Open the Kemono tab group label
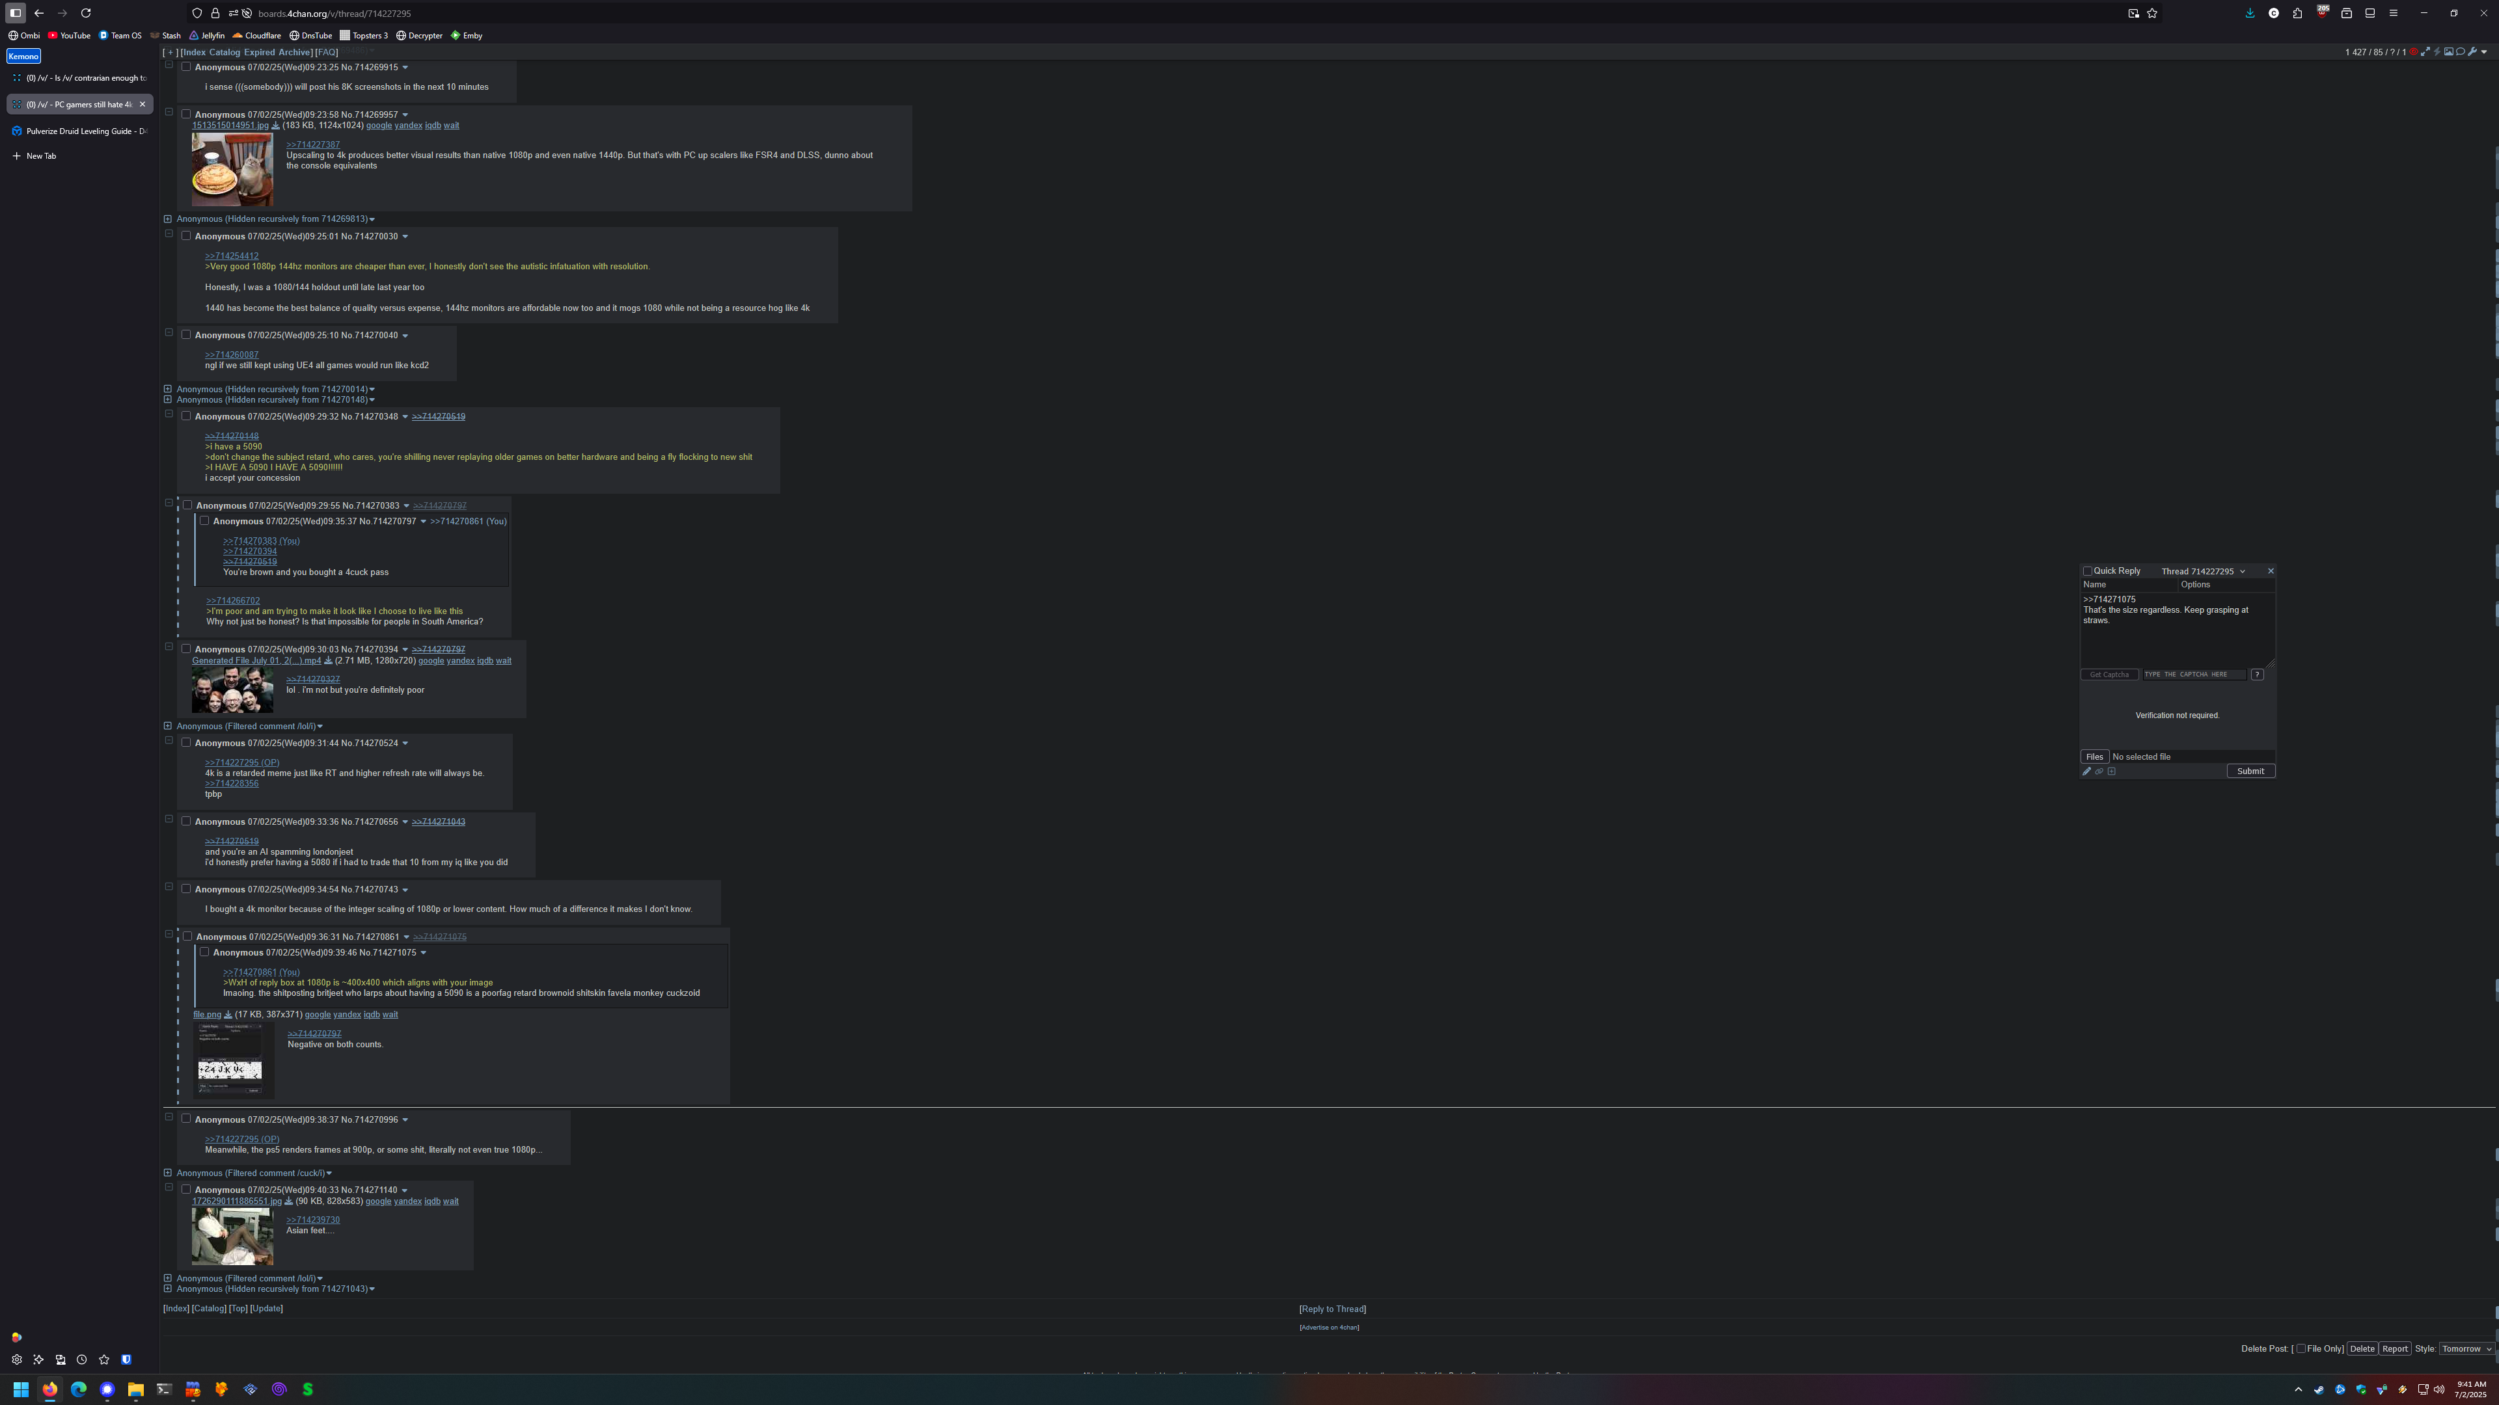Viewport: 2499px width, 1405px height. coord(23,56)
